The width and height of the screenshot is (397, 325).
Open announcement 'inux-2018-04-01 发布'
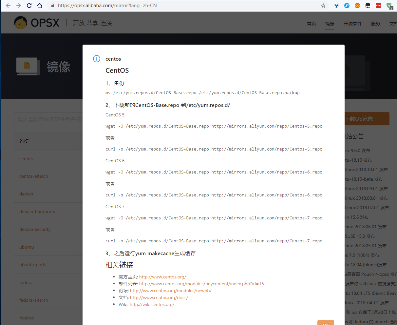367,303
